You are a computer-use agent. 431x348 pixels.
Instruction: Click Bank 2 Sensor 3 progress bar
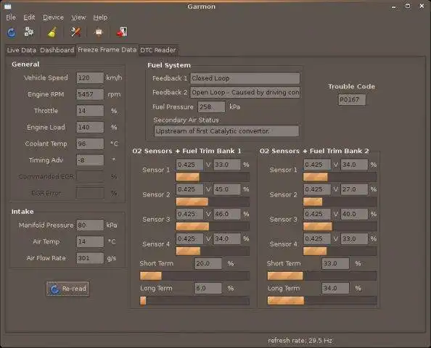(340, 226)
